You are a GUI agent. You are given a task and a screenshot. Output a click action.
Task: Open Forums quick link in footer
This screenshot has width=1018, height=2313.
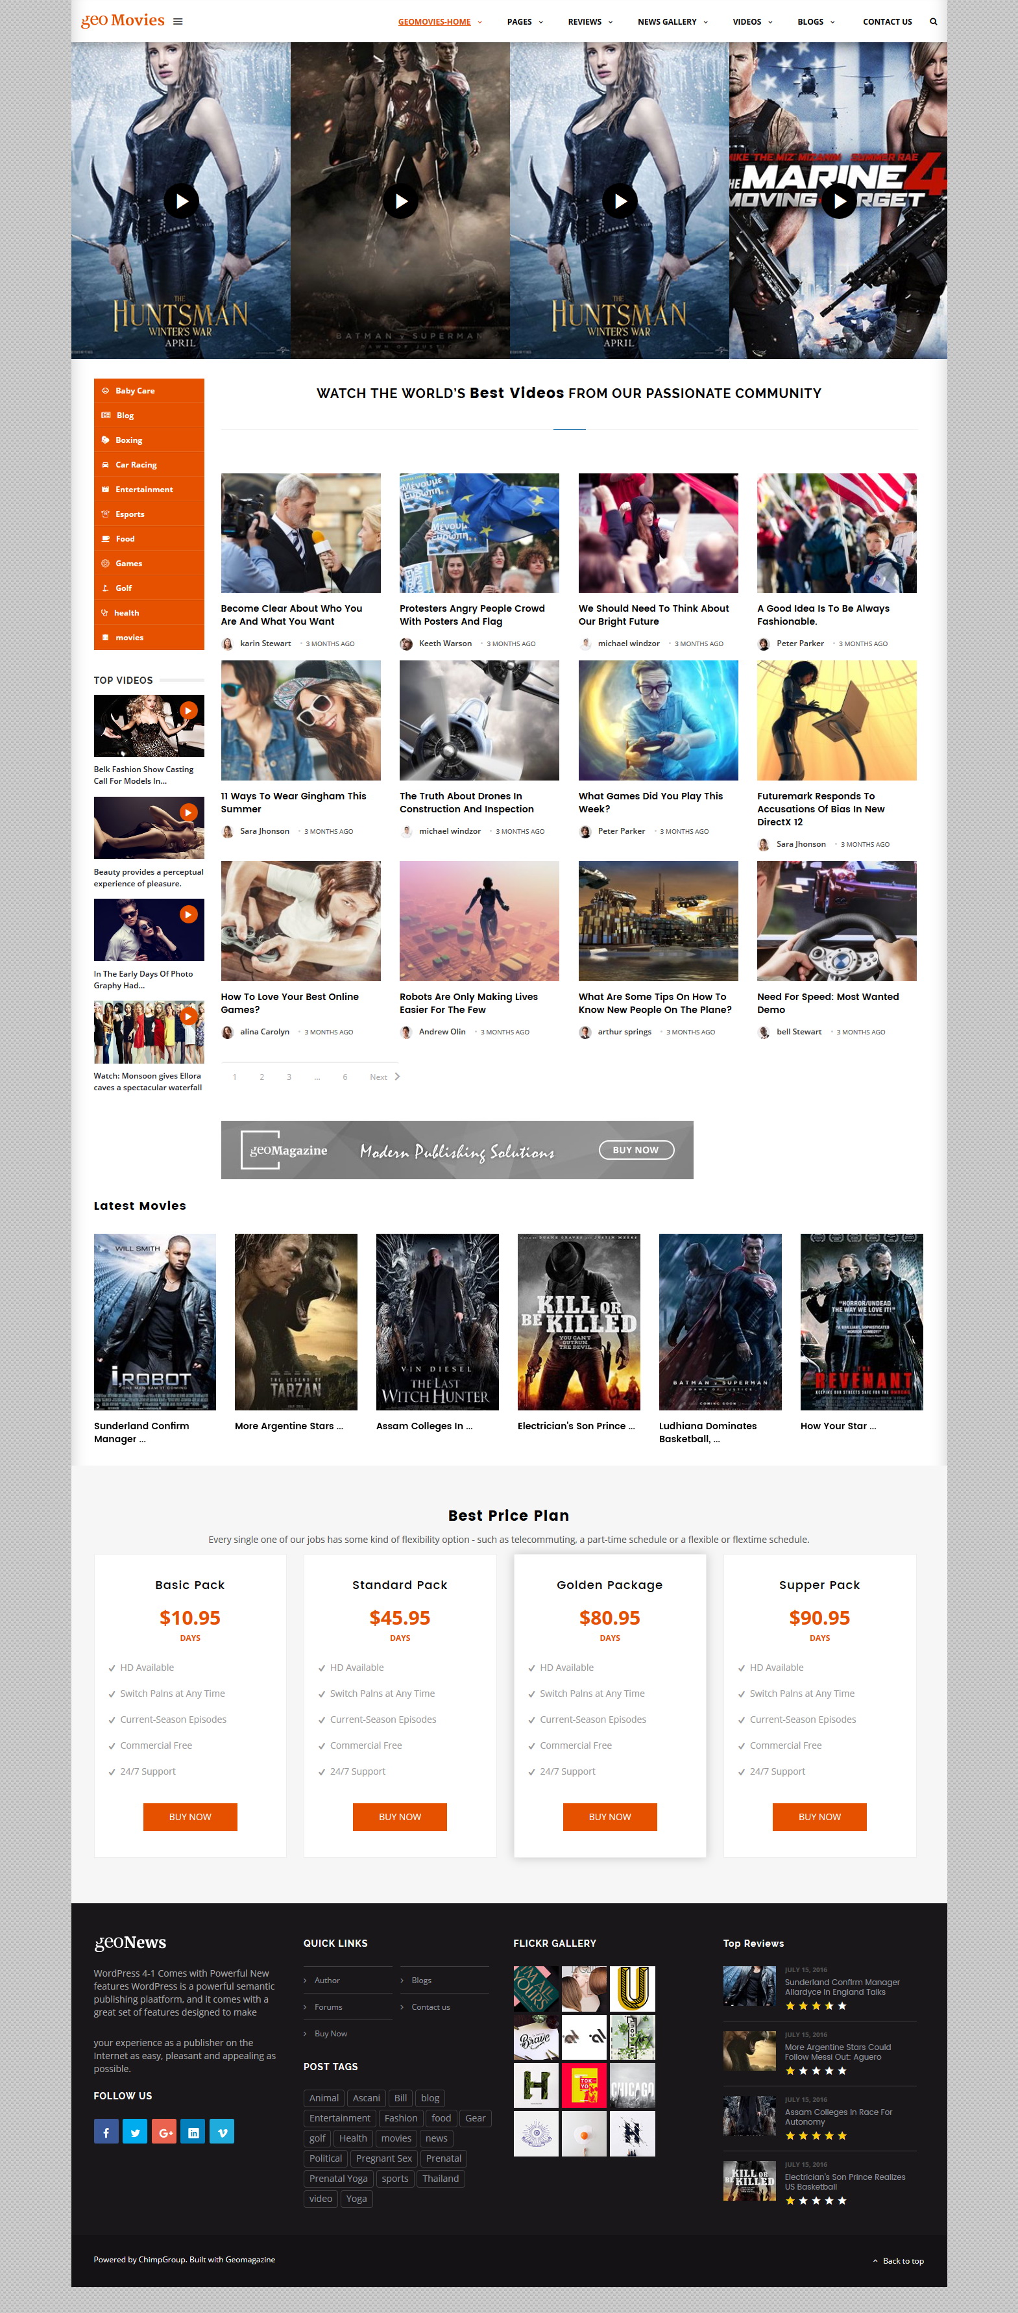coord(328,2007)
